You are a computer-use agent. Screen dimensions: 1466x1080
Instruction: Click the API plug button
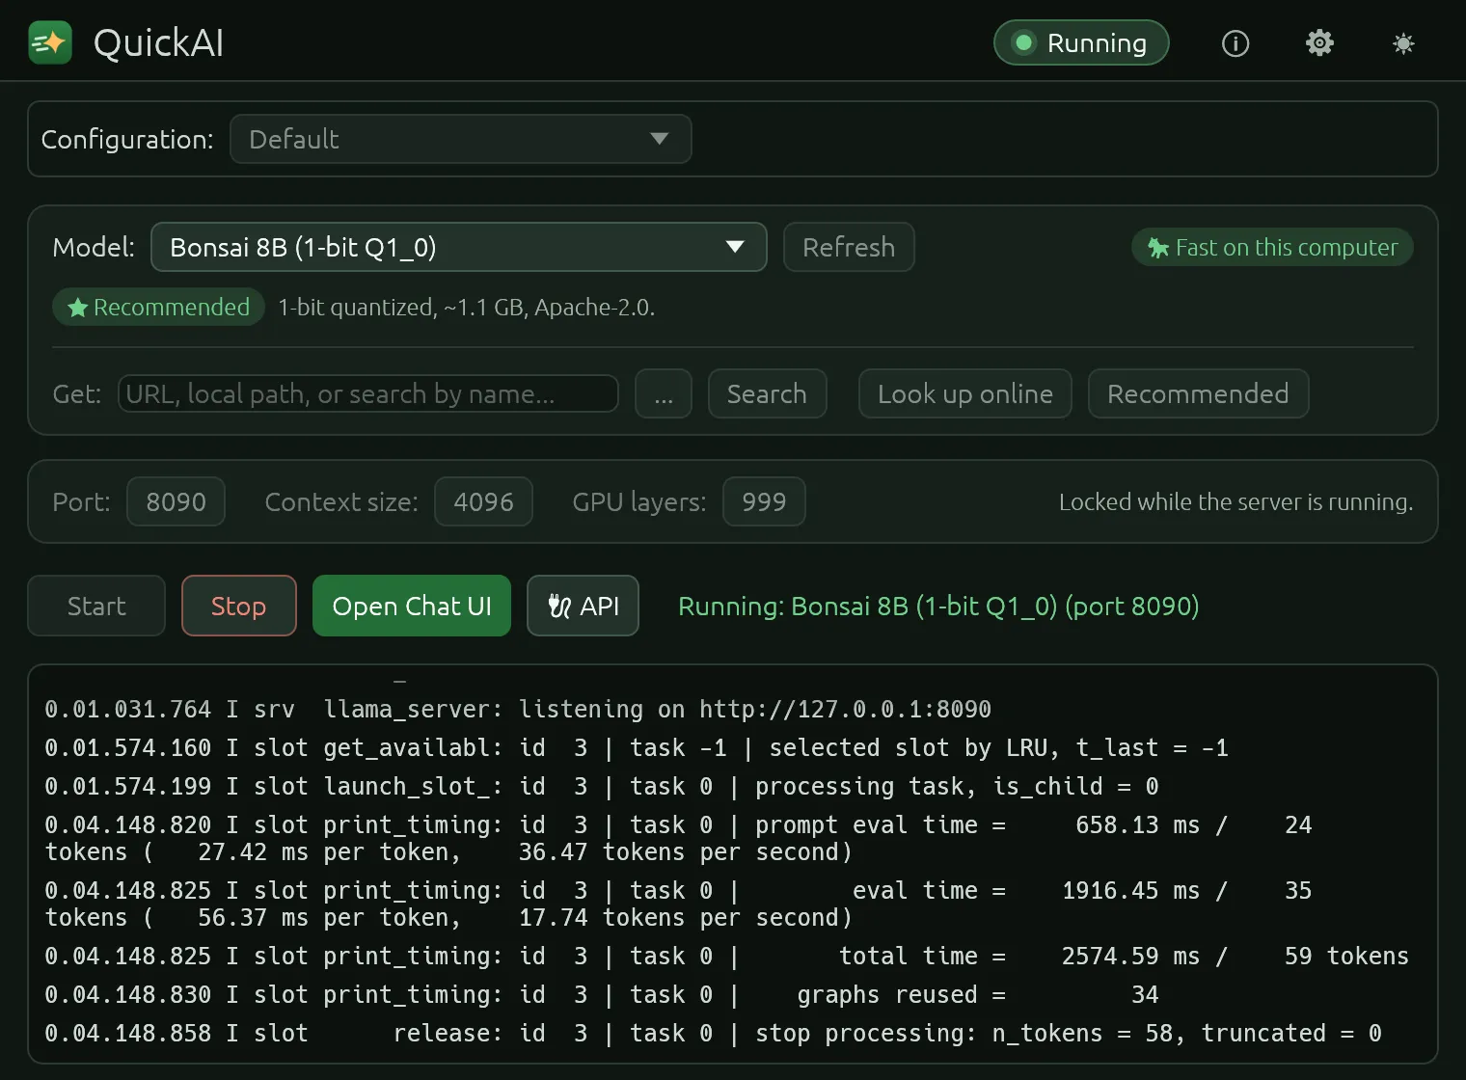pyautogui.click(x=583, y=606)
